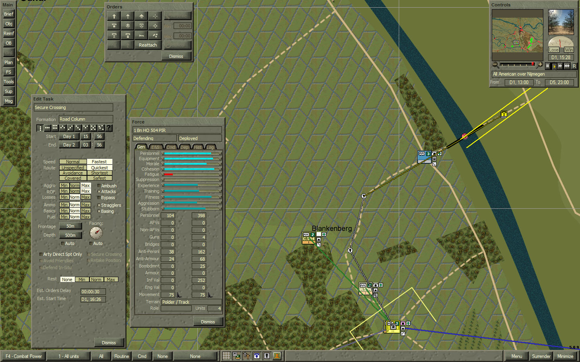This screenshot has height=362, width=580.
Task: Change the Start hour value 15
Action: tap(86, 136)
